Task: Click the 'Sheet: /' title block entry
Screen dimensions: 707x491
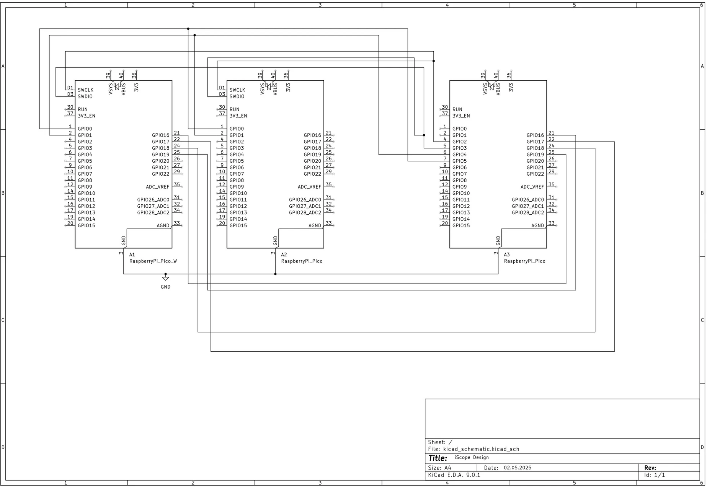Action: pos(440,443)
